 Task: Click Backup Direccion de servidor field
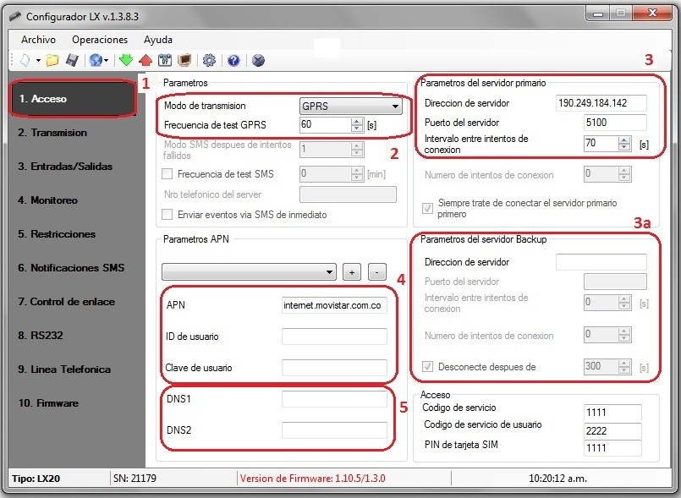(x=601, y=262)
